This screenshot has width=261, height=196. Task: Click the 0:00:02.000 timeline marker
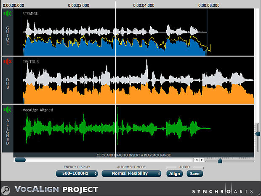pos(79,5)
